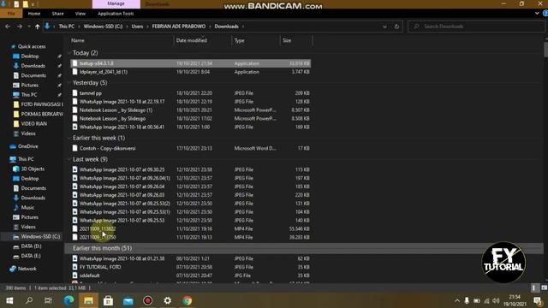Screen dimensions: 548x308
Task: Click Users in the address breadcrumb
Action: point(137,27)
